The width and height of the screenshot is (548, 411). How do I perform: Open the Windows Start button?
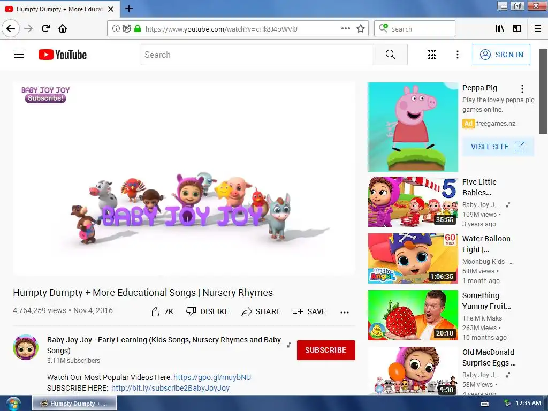[x=13, y=404]
